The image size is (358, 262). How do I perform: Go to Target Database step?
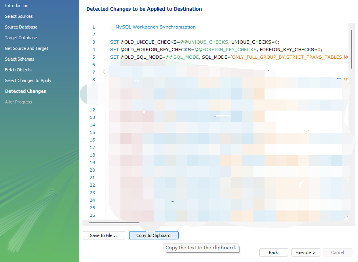(21, 38)
